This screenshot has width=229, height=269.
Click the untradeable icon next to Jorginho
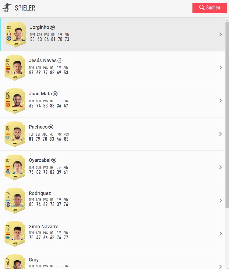[x=53, y=27]
